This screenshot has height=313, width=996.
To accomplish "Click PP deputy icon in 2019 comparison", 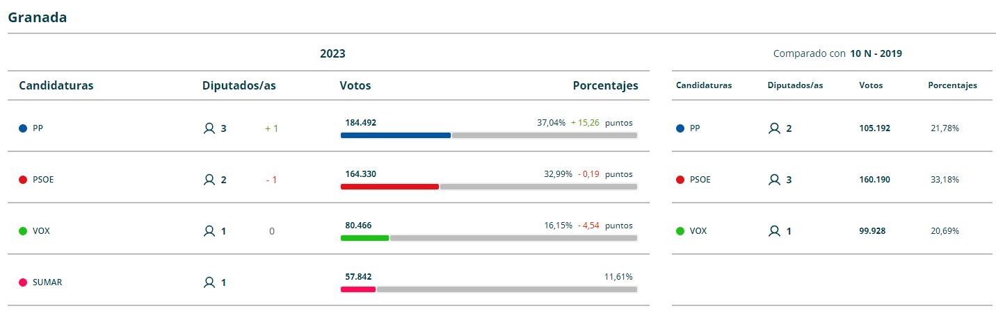I will [x=774, y=128].
